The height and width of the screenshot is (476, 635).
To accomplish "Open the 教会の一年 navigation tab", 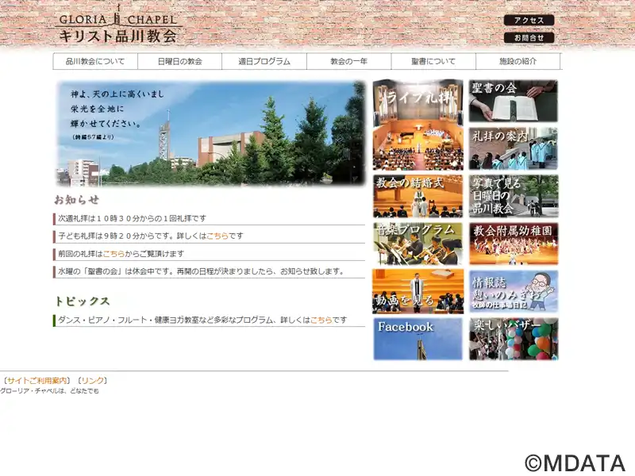I will pyautogui.click(x=346, y=59).
